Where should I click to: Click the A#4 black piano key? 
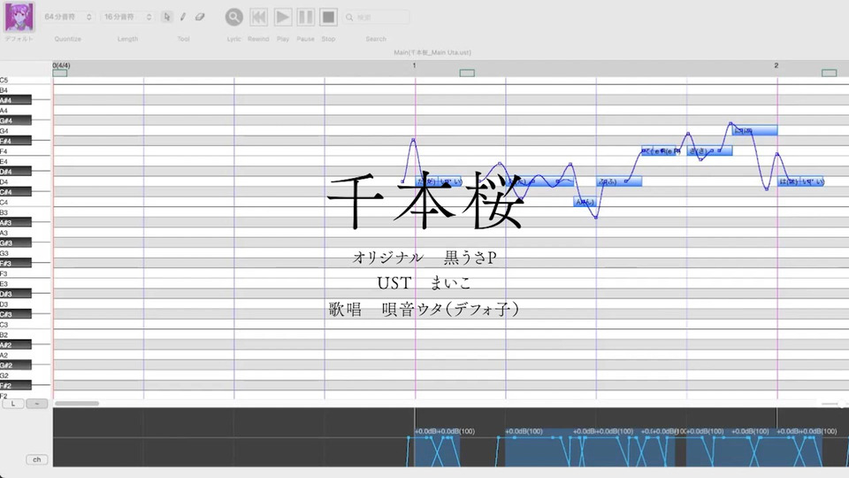[16, 100]
